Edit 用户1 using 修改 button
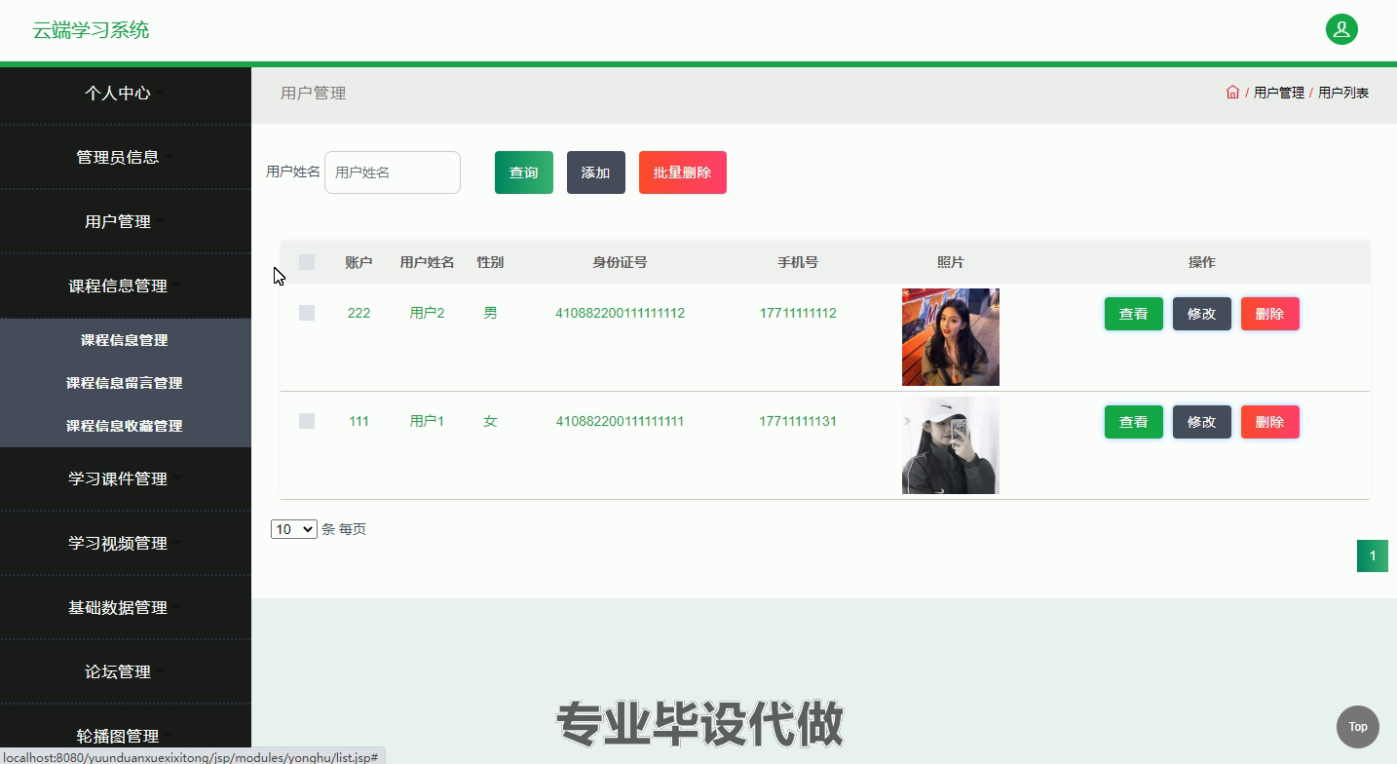Viewport: 1397px width, 764px height. click(1202, 422)
